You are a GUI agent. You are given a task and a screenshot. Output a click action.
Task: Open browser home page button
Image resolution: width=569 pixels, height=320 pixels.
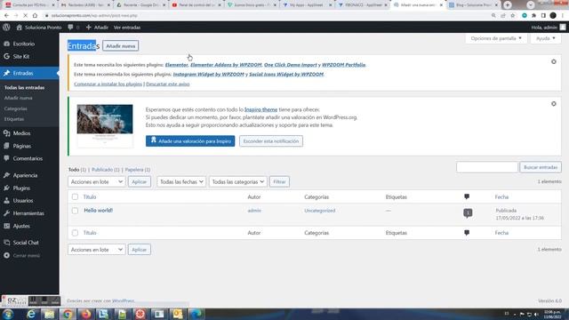[x=35, y=16]
